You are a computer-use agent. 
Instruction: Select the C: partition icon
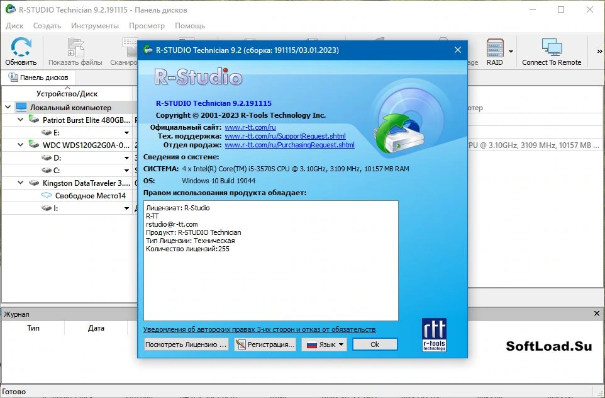(47, 171)
